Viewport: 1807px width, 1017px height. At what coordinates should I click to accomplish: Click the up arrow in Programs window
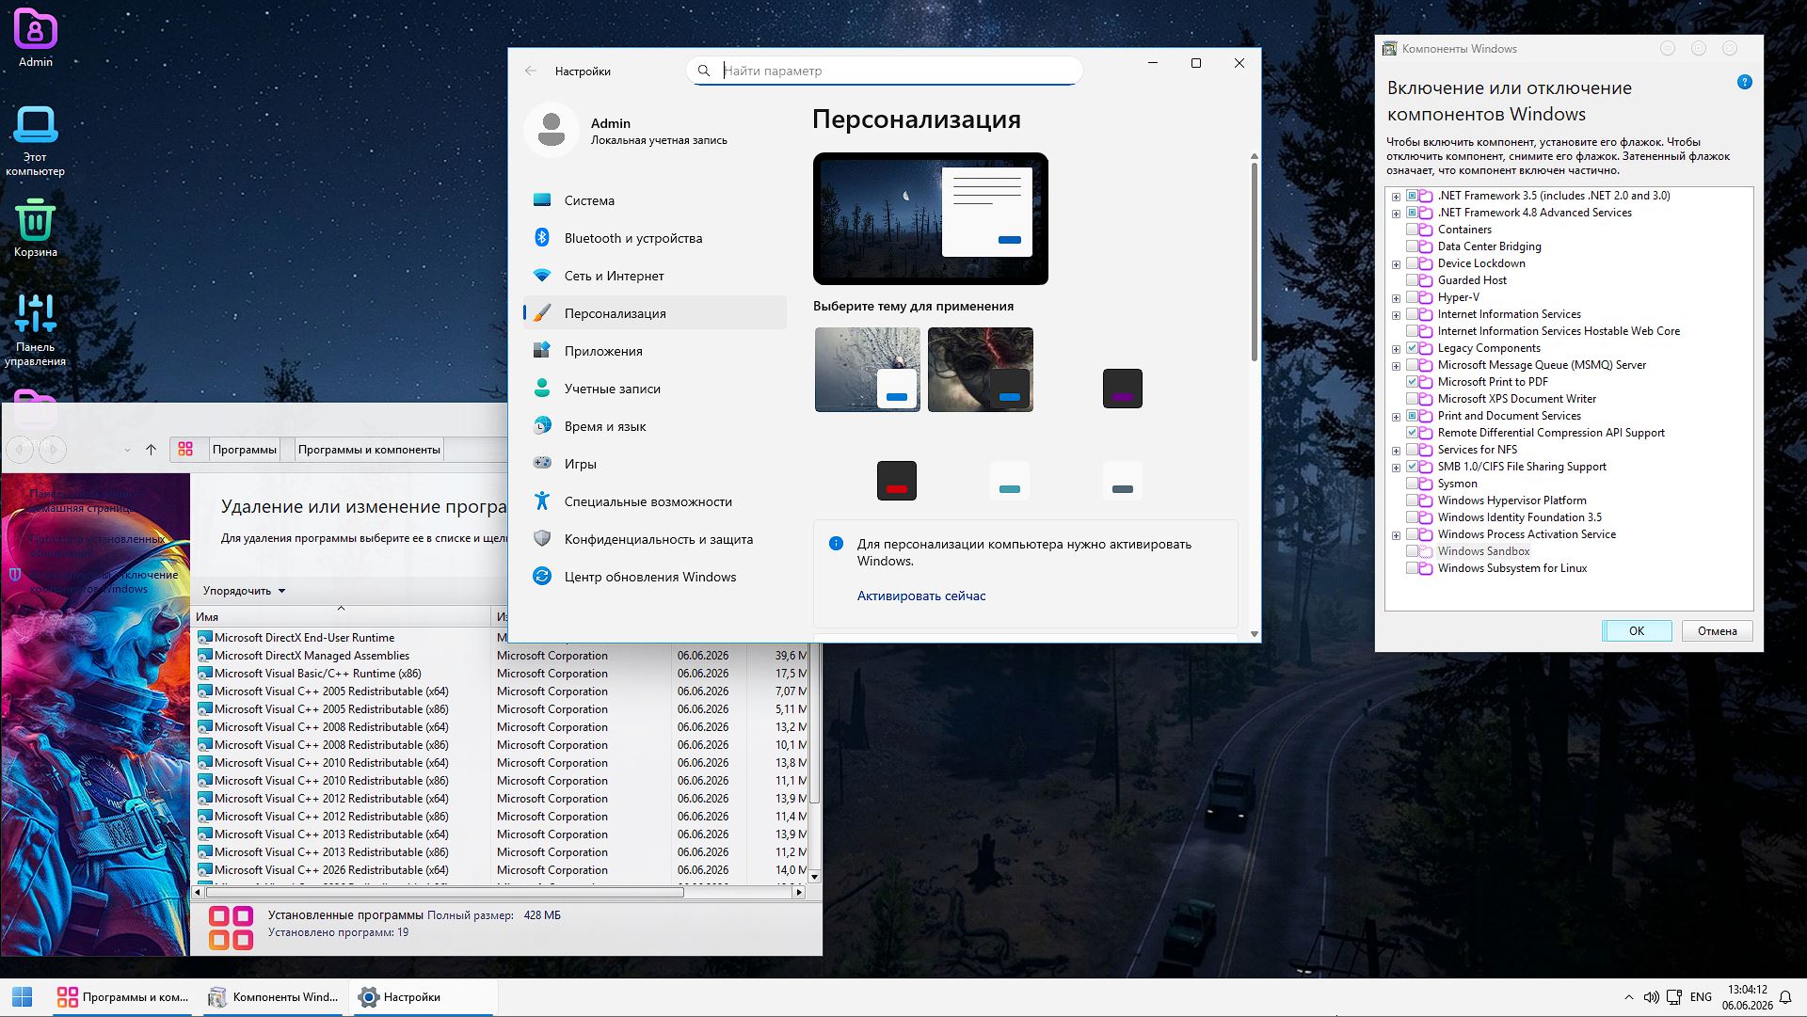click(x=151, y=450)
